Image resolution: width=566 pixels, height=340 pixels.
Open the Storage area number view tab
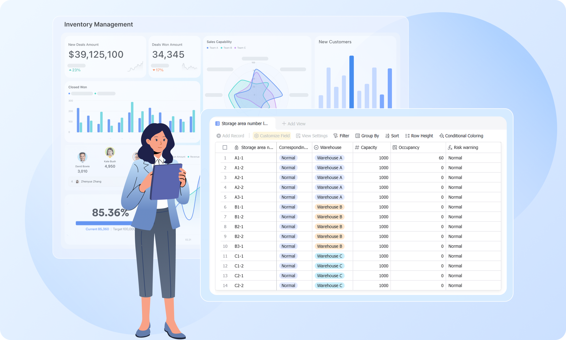[242, 124]
